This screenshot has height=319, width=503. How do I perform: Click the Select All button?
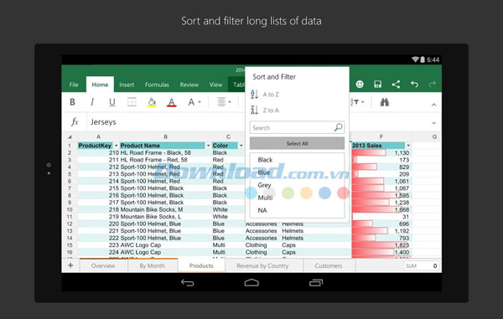tap(297, 143)
